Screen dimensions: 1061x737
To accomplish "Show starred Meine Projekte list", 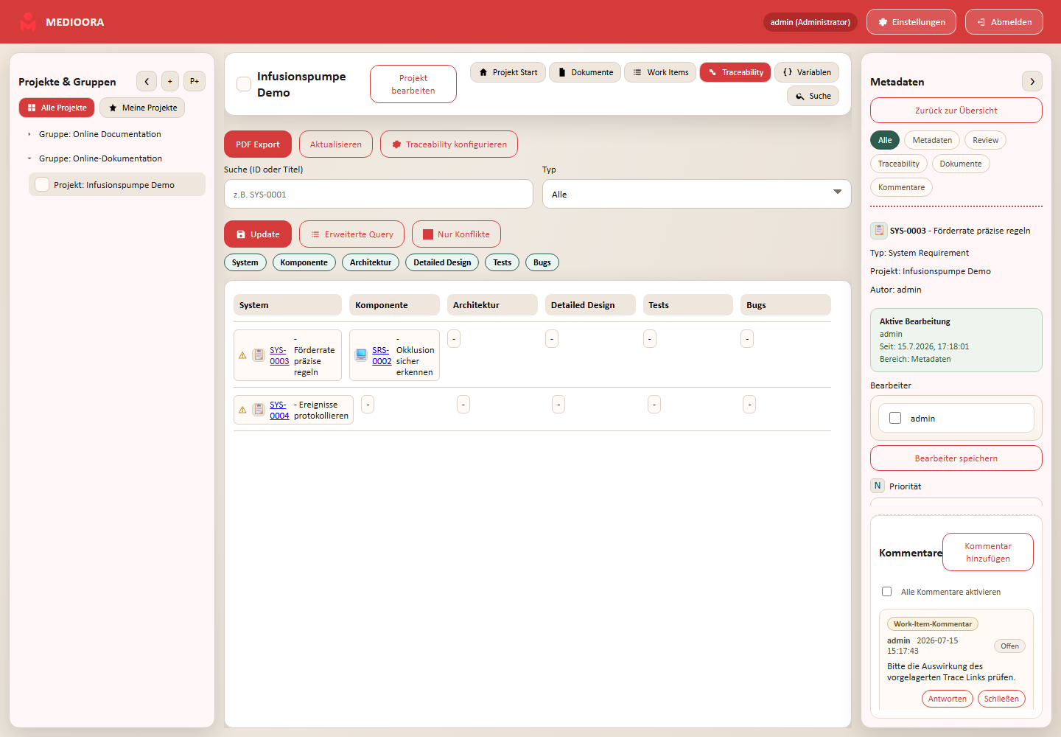I will click(x=142, y=108).
